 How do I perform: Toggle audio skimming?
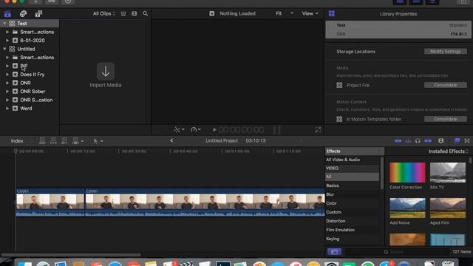point(408,140)
